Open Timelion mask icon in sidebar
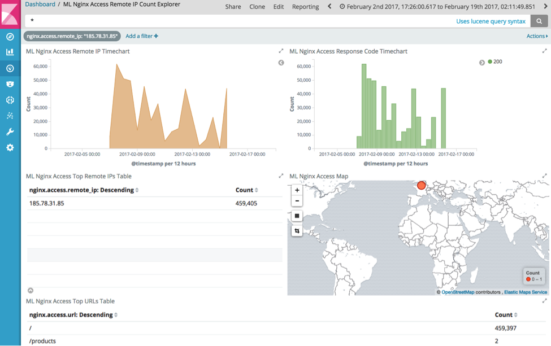 point(10,84)
